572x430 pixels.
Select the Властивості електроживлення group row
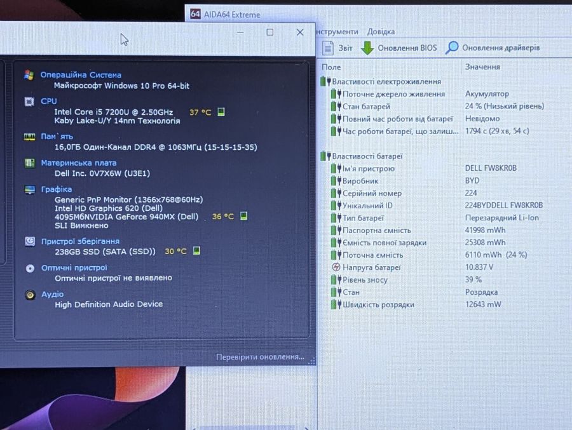381,81
